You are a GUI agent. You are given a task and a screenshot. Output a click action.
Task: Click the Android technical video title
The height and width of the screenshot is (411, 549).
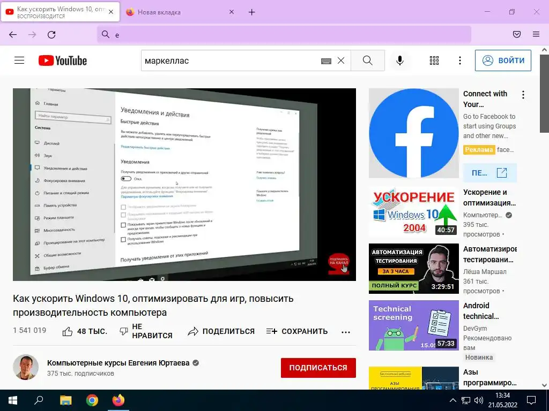point(481,311)
